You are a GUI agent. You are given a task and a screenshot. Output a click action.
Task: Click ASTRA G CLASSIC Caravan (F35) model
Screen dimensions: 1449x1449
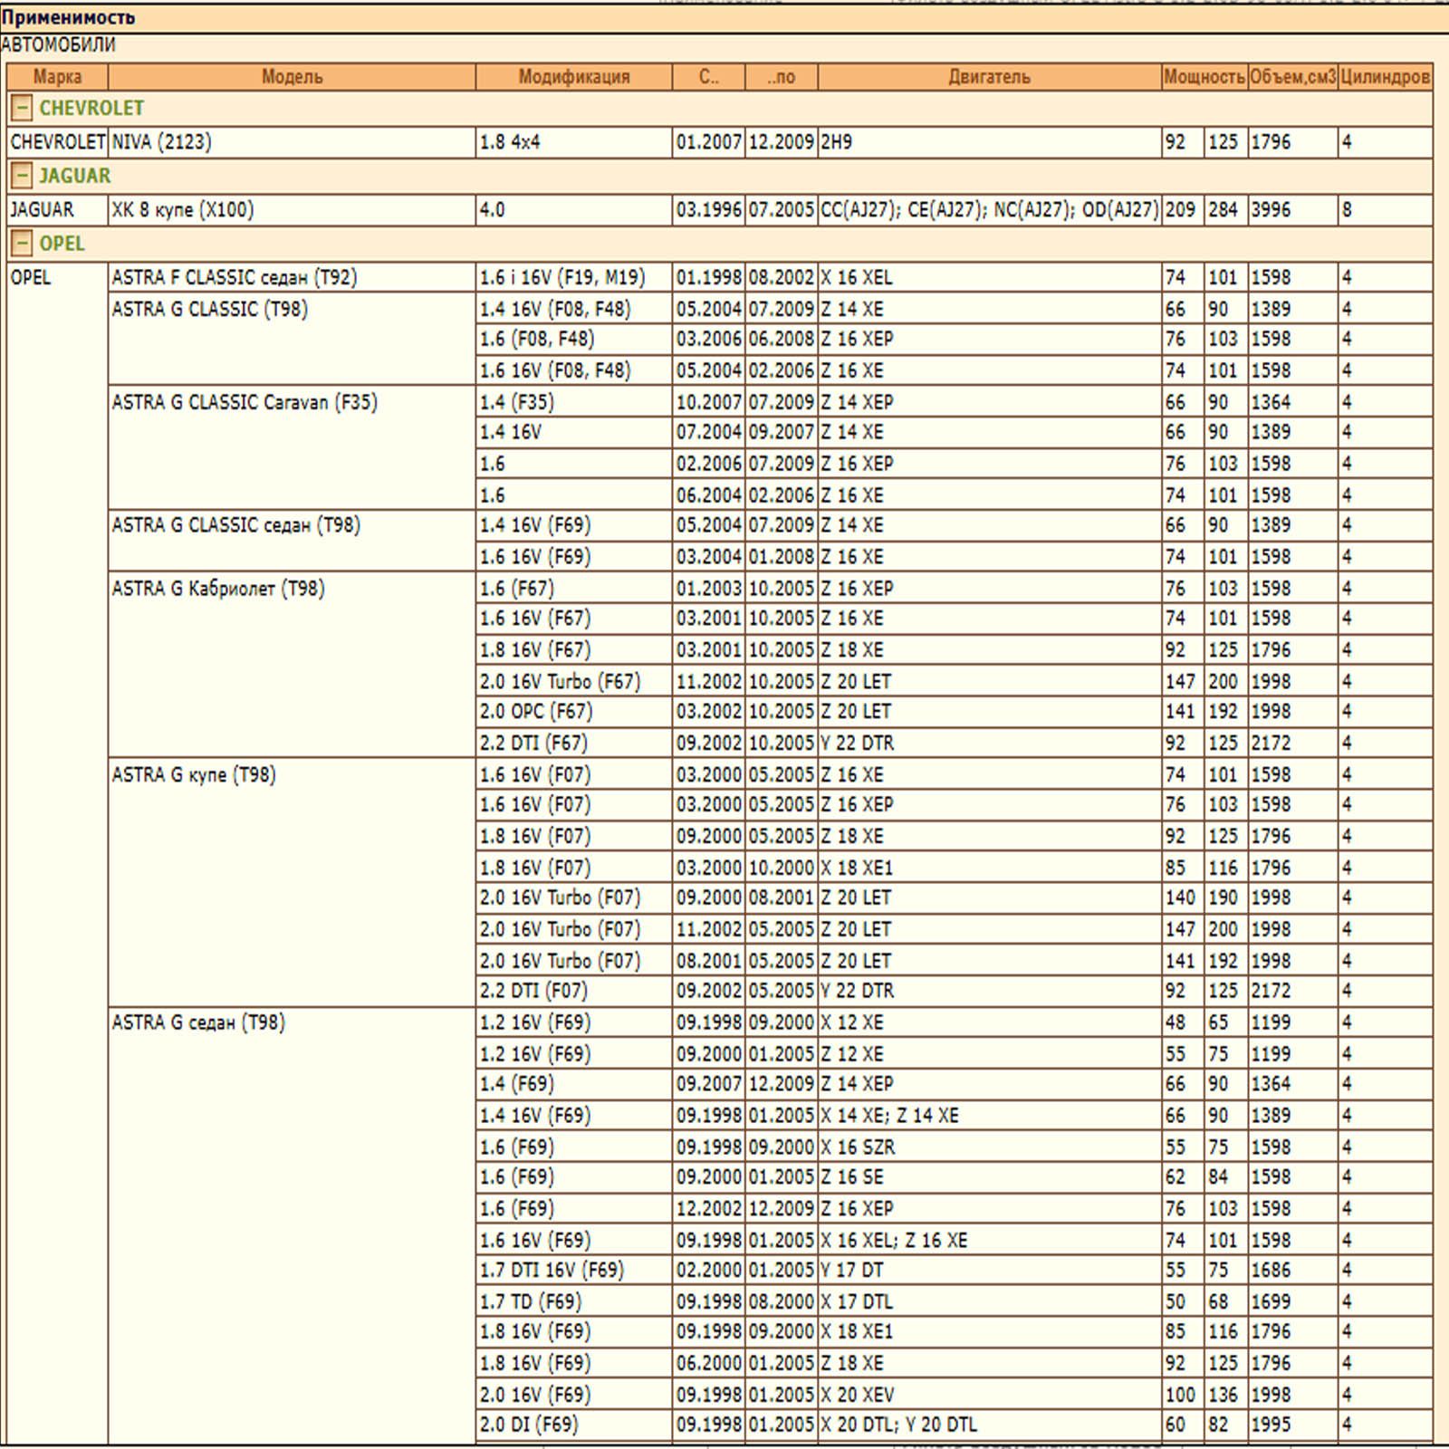click(245, 402)
